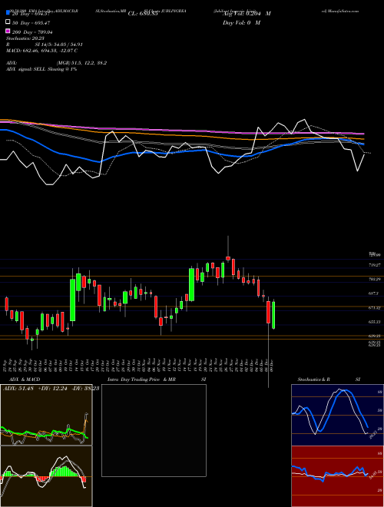Click the 671.32 price axis label
This screenshot has width=384, height=507.
375,308
